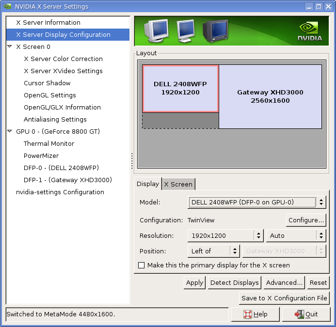The width and height of the screenshot is (336, 327).
Task: Collapse the GPU 0 GeForce 8800 GT node
Action: [x=9, y=131]
